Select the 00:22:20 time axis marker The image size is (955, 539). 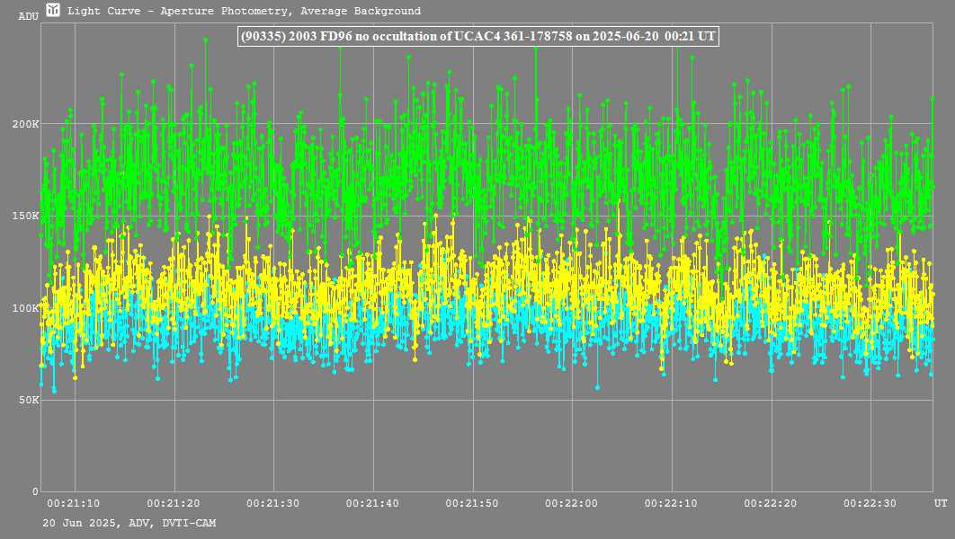[x=771, y=504]
